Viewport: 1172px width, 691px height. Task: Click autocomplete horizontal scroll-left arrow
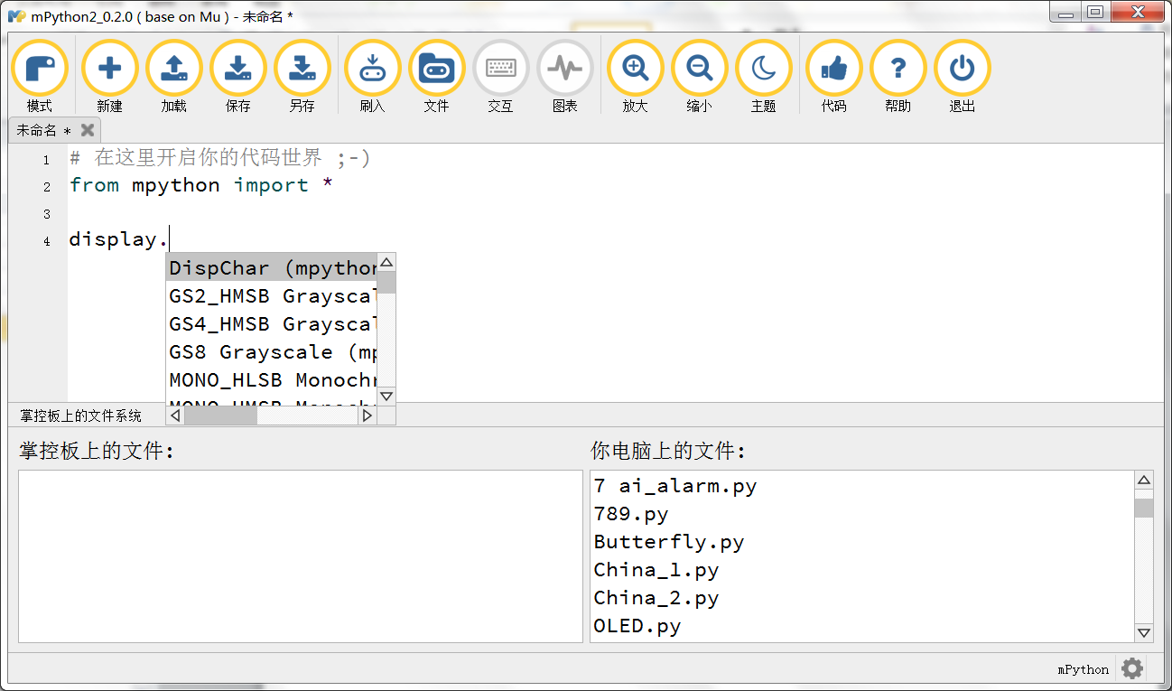click(x=176, y=416)
